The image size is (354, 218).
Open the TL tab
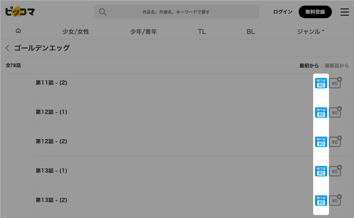(202, 32)
